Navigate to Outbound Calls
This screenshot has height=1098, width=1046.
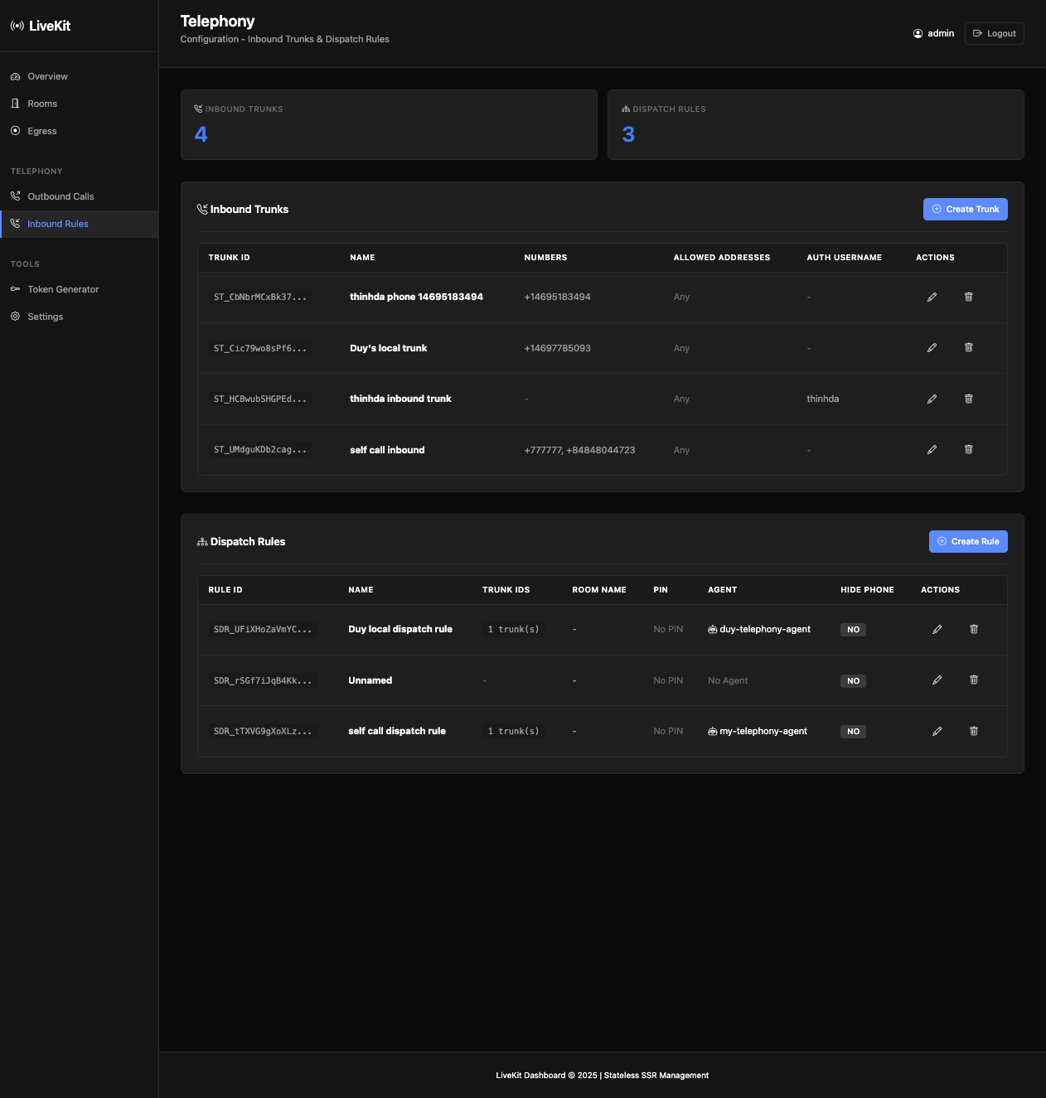61,196
